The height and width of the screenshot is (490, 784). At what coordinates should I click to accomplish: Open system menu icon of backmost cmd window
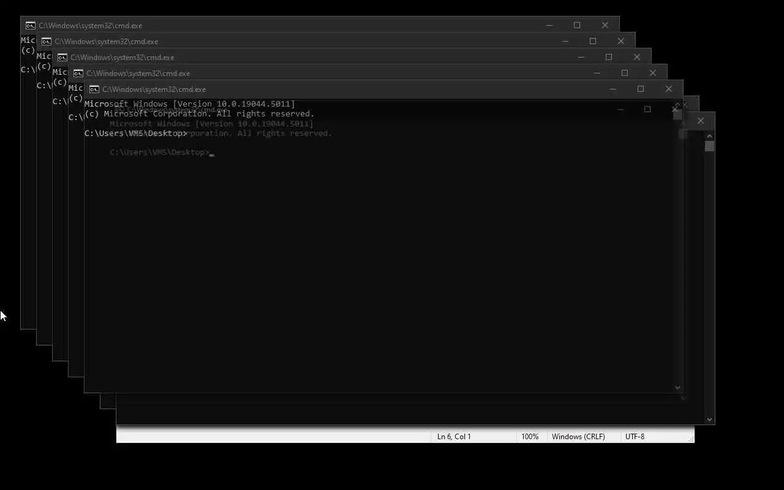30,26
